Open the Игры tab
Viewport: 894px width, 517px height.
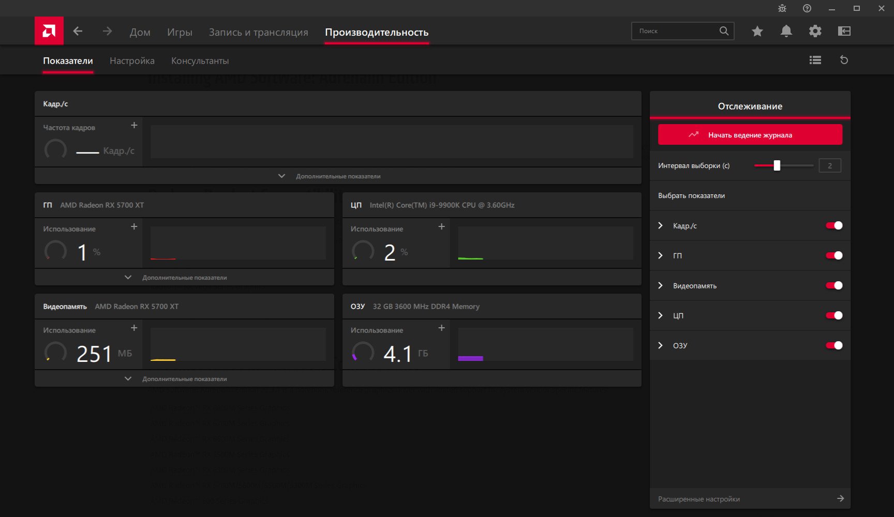point(180,32)
